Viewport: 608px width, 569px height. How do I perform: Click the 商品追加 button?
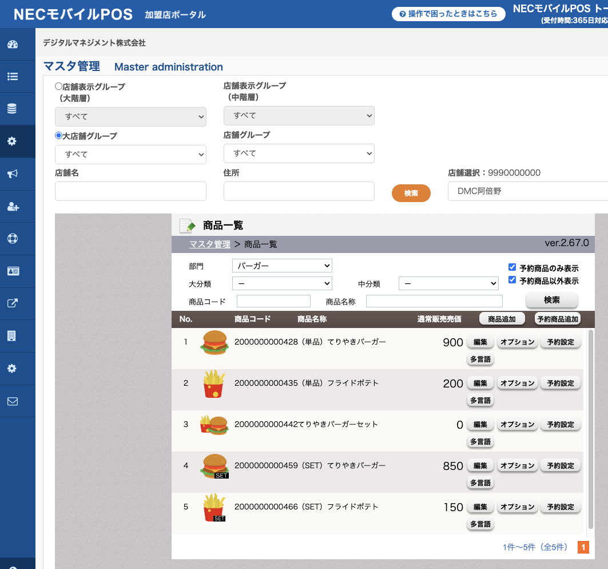[x=502, y=319]
